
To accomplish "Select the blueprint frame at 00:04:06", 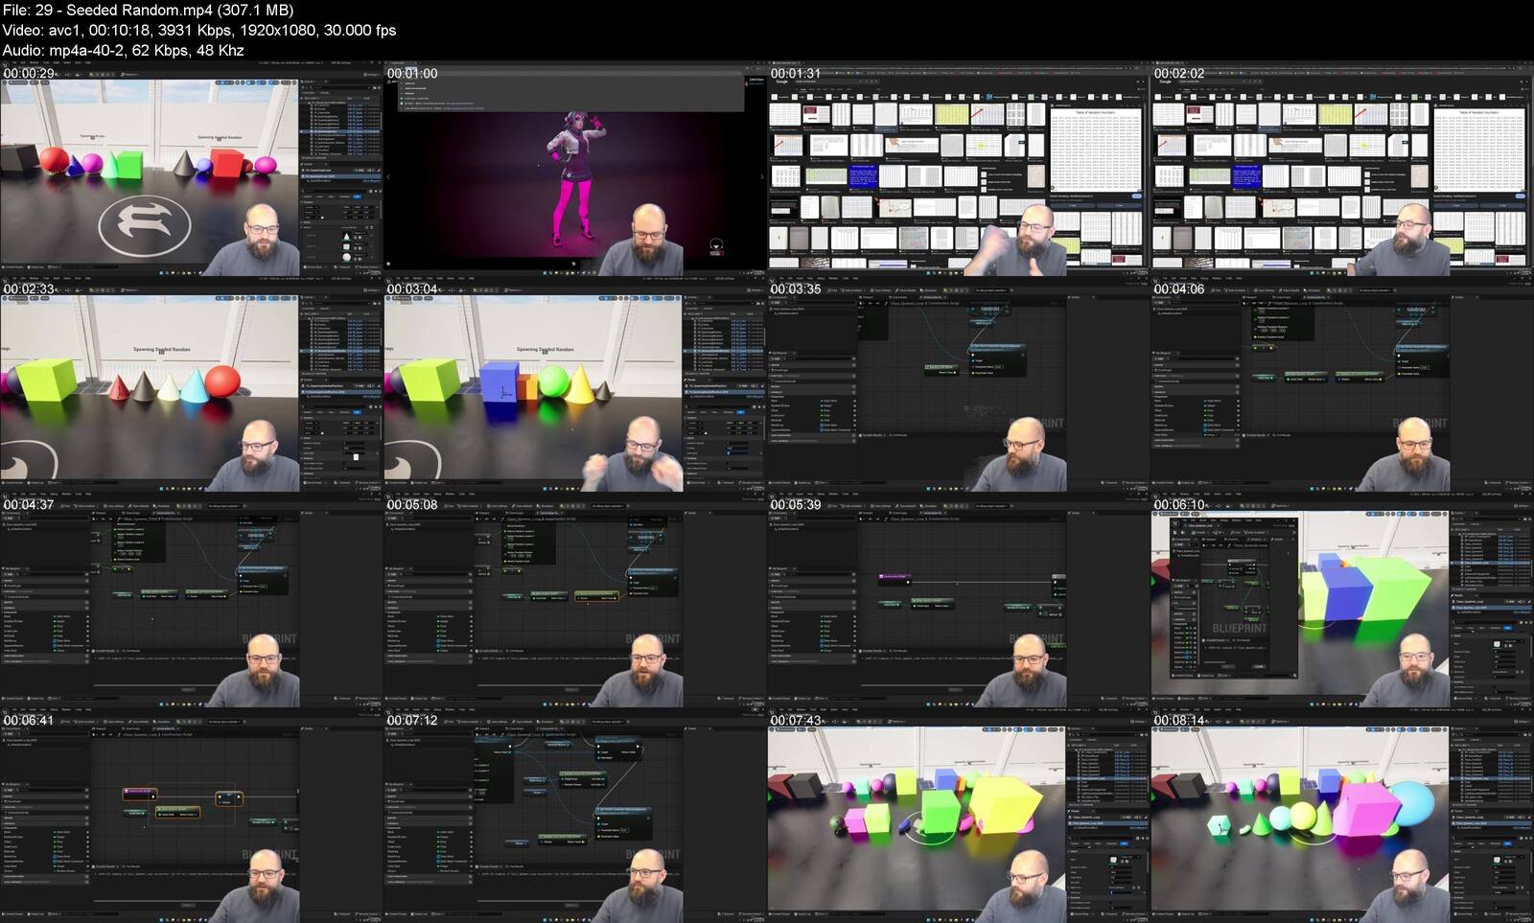I will coord(1342,384).
